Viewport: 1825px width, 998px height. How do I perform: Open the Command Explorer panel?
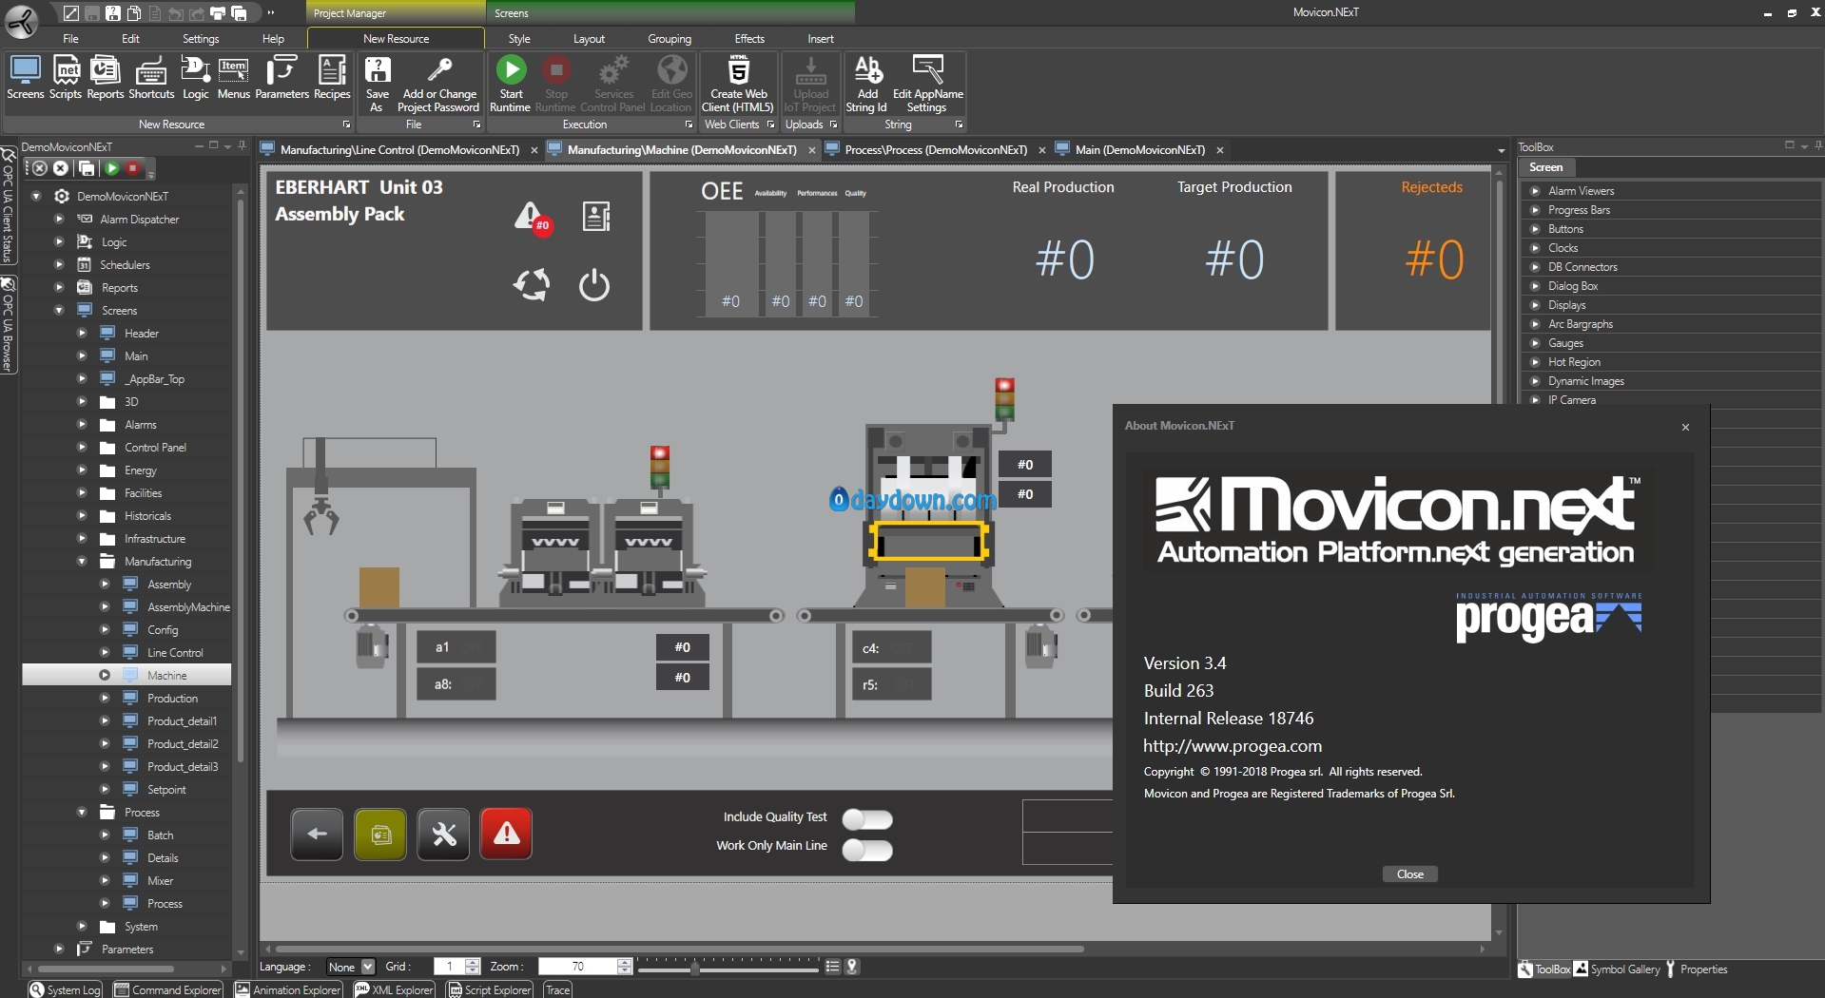click(168, 989)
